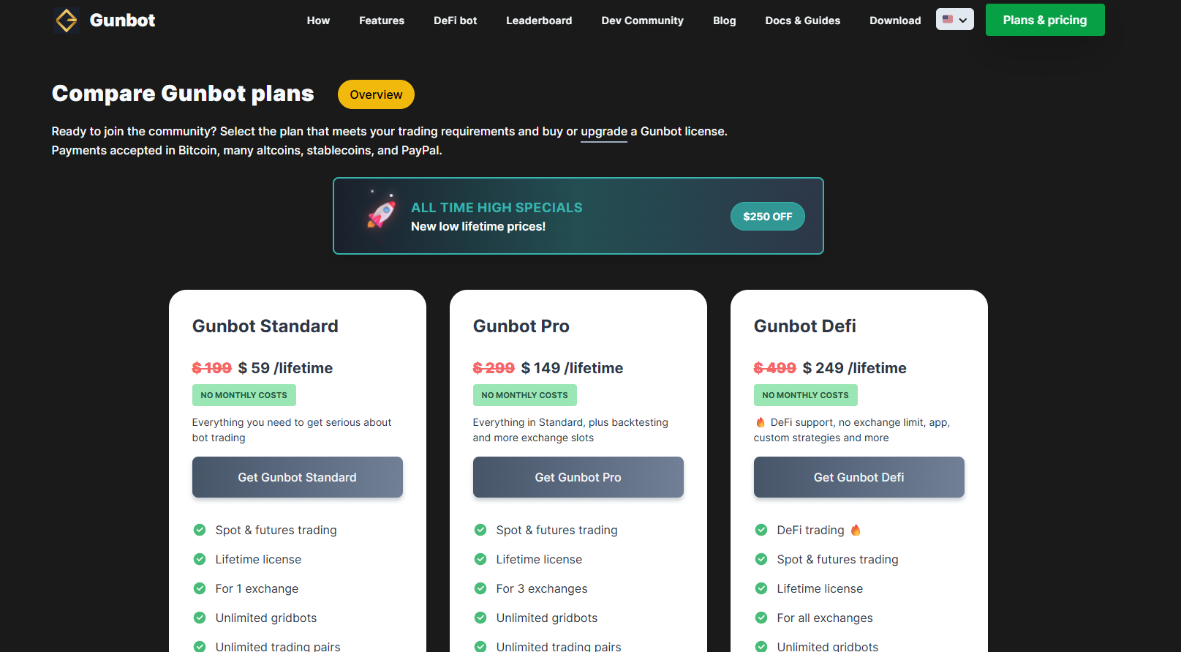Click check icon beside Pro 'Unlimited gridbots'
The height and width of the screenshot is (652, 1181).
[480, 618]
